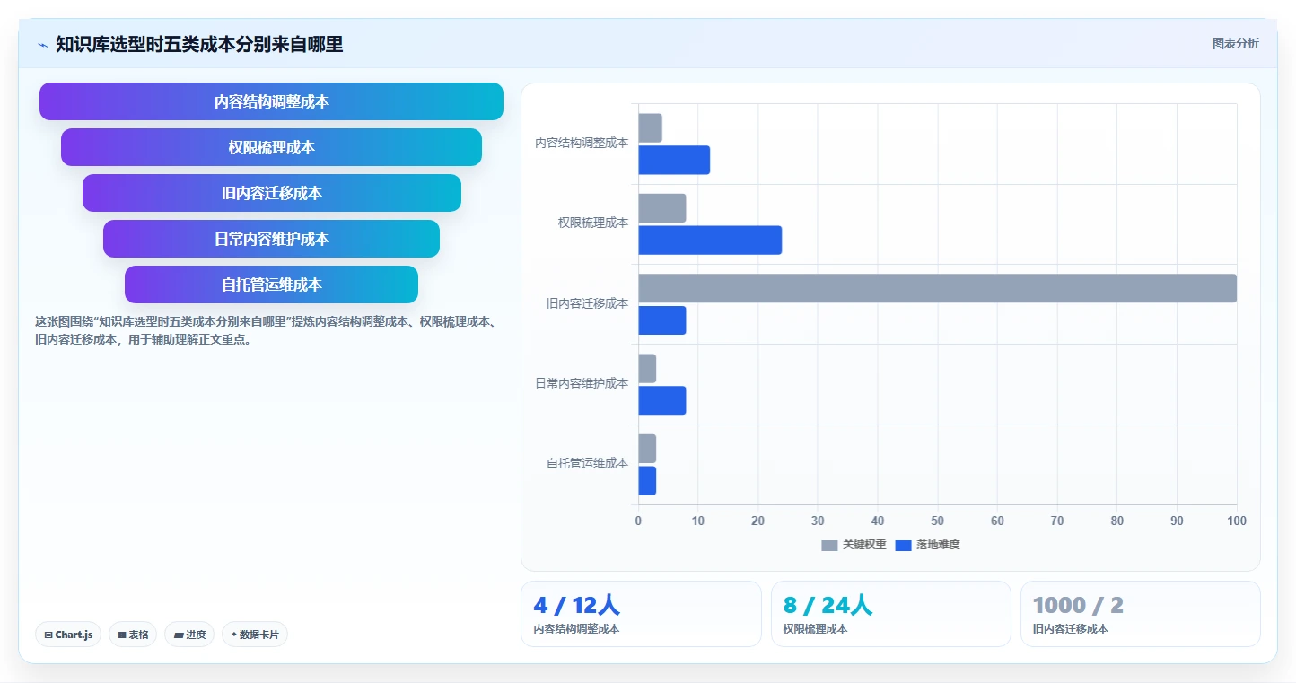Screen dimensions: 1296x683
Task: Click the long gray 旧内容迁移成本 bar
Action: [x=937, y=288]
